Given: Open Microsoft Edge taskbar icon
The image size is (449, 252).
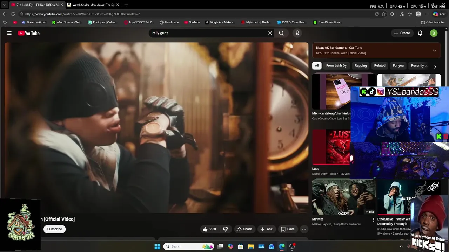Looking at the screenshot, I should click(x=282, y=246).
